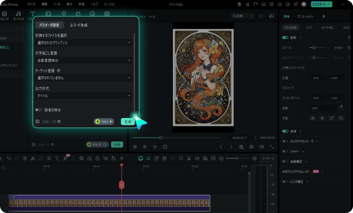Open the フル品質 preview quality dropdown
353x213 pixels.
pos(242,16)
